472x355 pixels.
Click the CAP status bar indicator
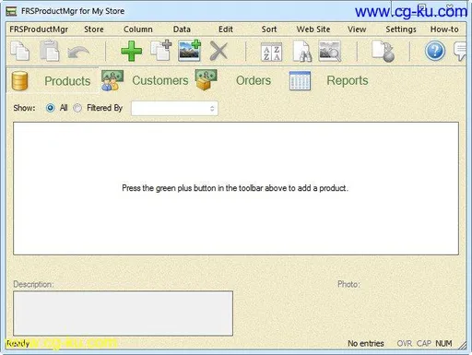point(424,343)
